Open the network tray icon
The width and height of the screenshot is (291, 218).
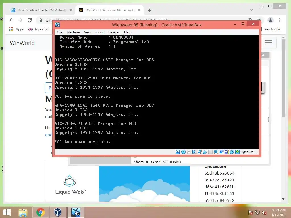click(x=257, y=213)
